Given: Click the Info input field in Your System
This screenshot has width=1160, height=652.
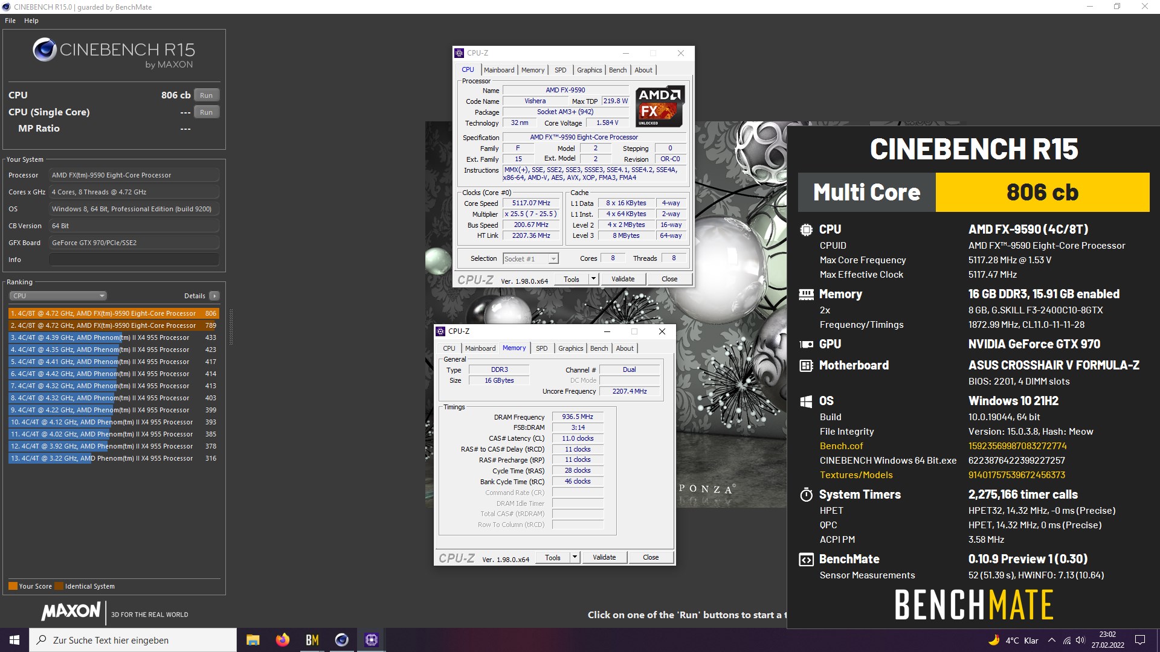Looking at the screenshot, I should click(x=134, y=260).
